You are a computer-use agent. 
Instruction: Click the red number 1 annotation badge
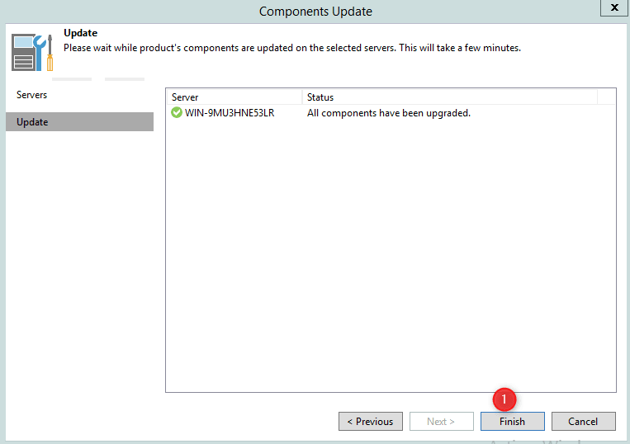point(504,399)
